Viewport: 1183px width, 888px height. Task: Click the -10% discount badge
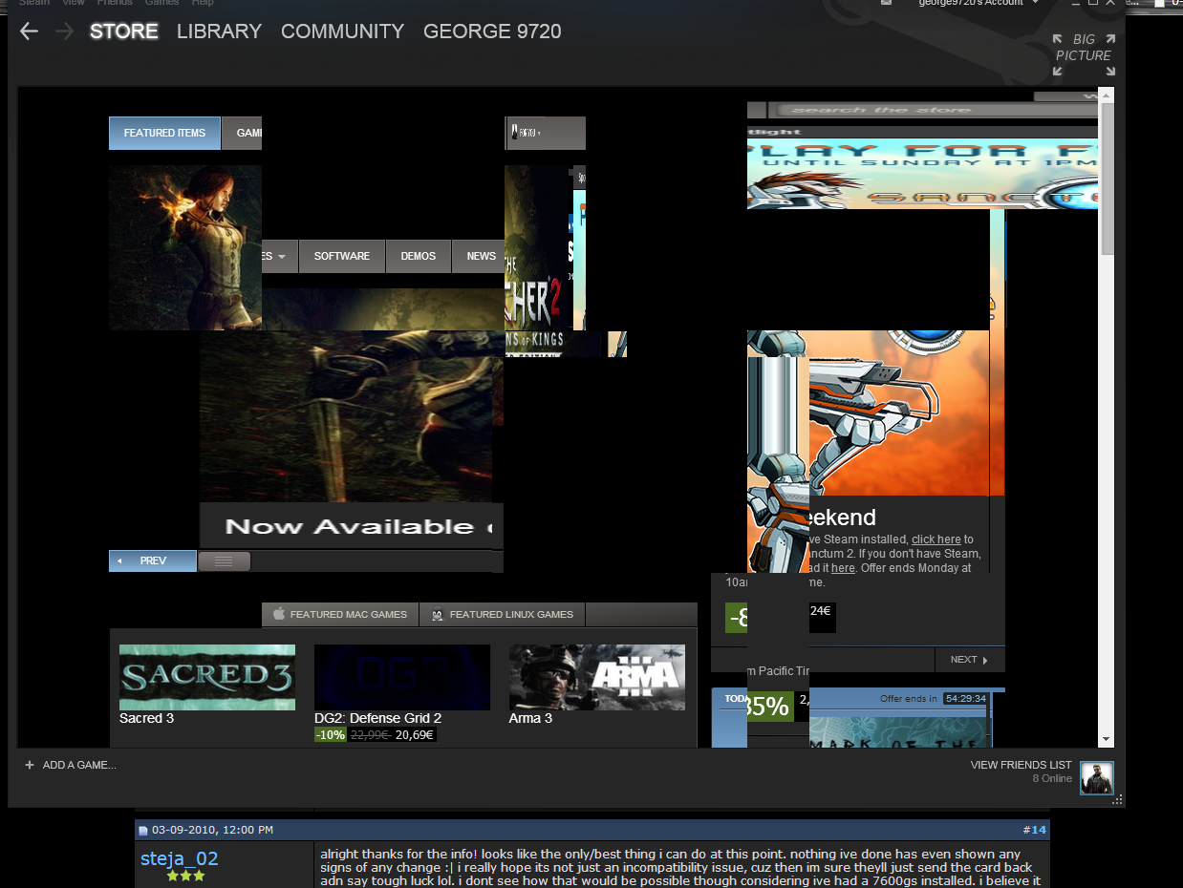(331, 735)
